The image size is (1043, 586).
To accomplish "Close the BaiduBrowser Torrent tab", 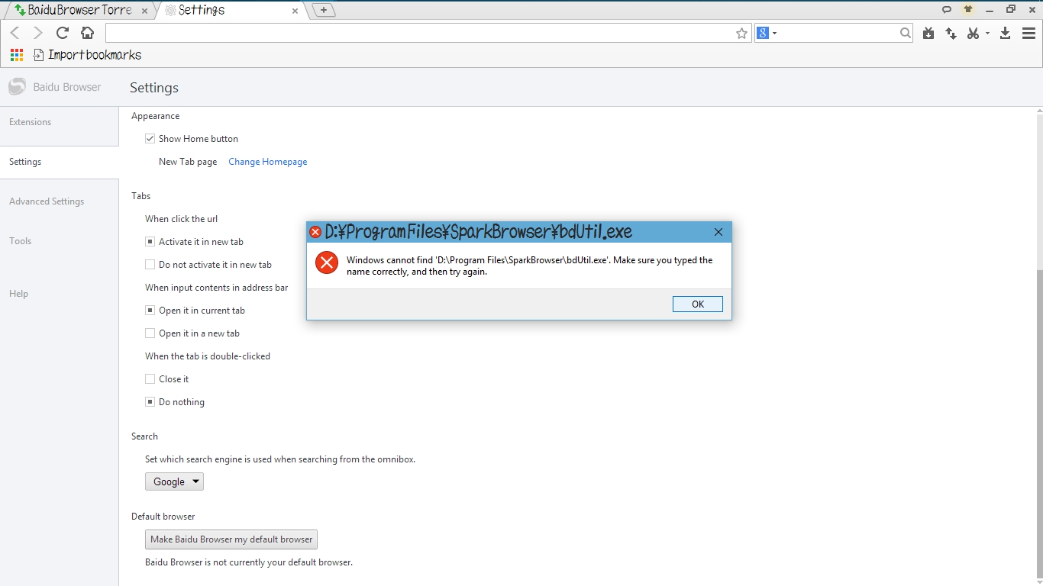I will 144,11.
